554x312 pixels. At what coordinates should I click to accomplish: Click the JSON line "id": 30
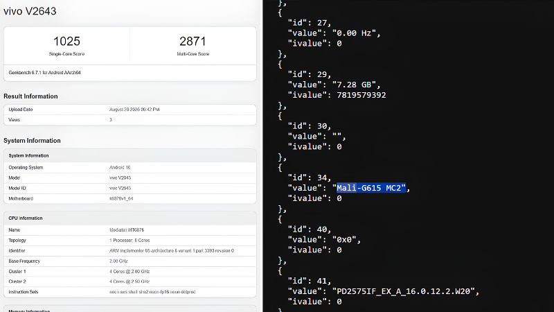pos(310,126)
